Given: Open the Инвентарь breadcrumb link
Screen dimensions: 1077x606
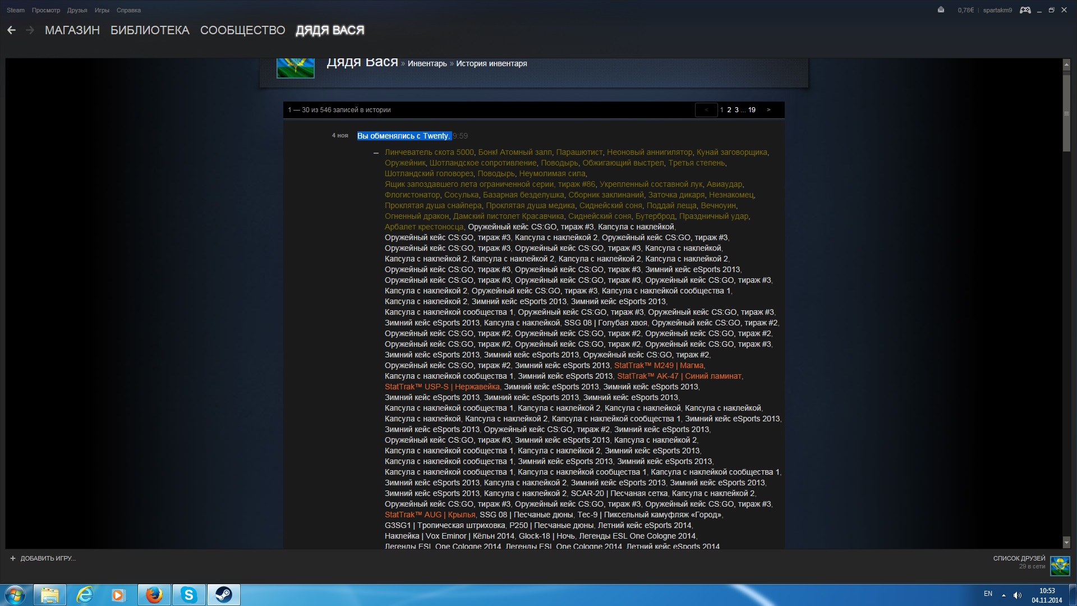Looking at the screenshot, I should pos(427,63).
